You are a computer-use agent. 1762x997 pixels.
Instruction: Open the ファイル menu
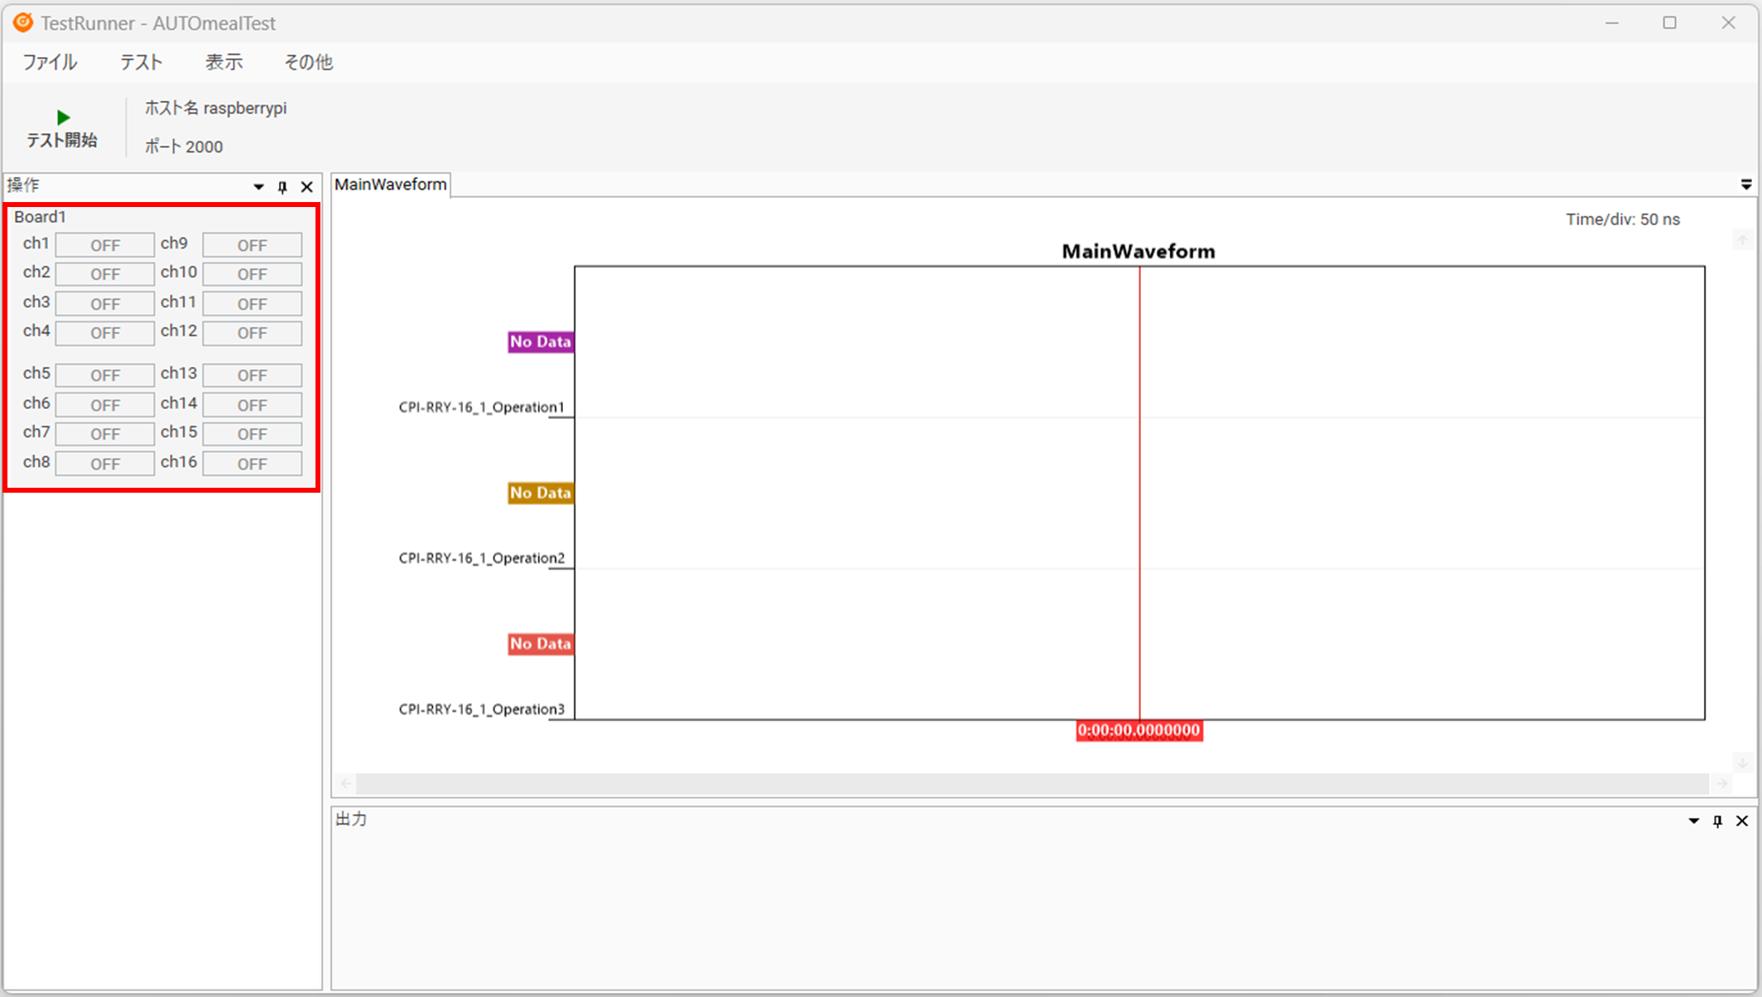click(x=50, y=62)
